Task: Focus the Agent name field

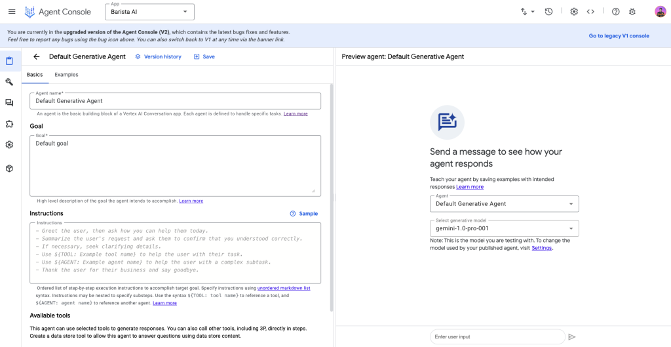Action: pos(175,101)
